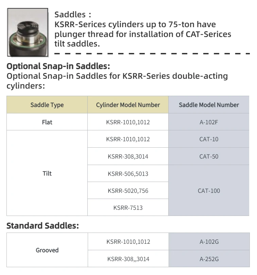Select the Flat saddle type cell
This screenshot has height=275, width=257.
pos(47,122)
